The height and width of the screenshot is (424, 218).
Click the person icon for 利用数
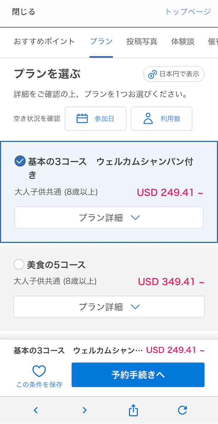(148, 118)
